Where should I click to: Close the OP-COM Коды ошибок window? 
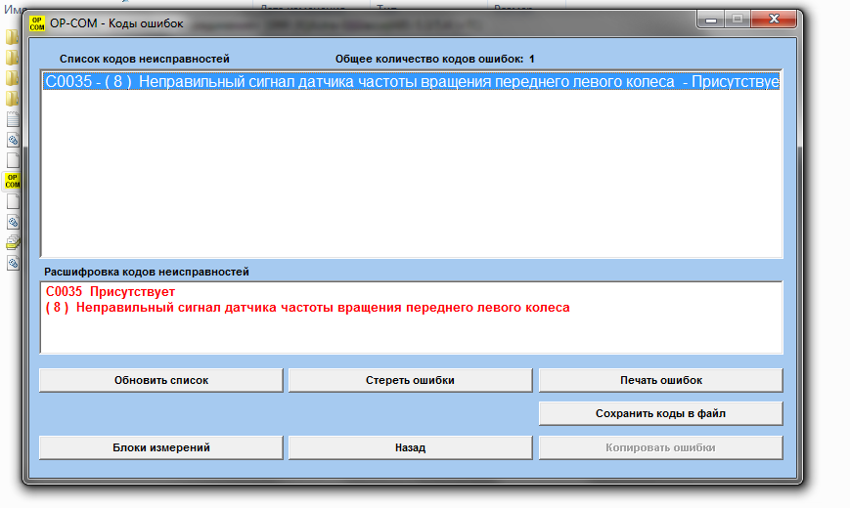coord(774,20)
